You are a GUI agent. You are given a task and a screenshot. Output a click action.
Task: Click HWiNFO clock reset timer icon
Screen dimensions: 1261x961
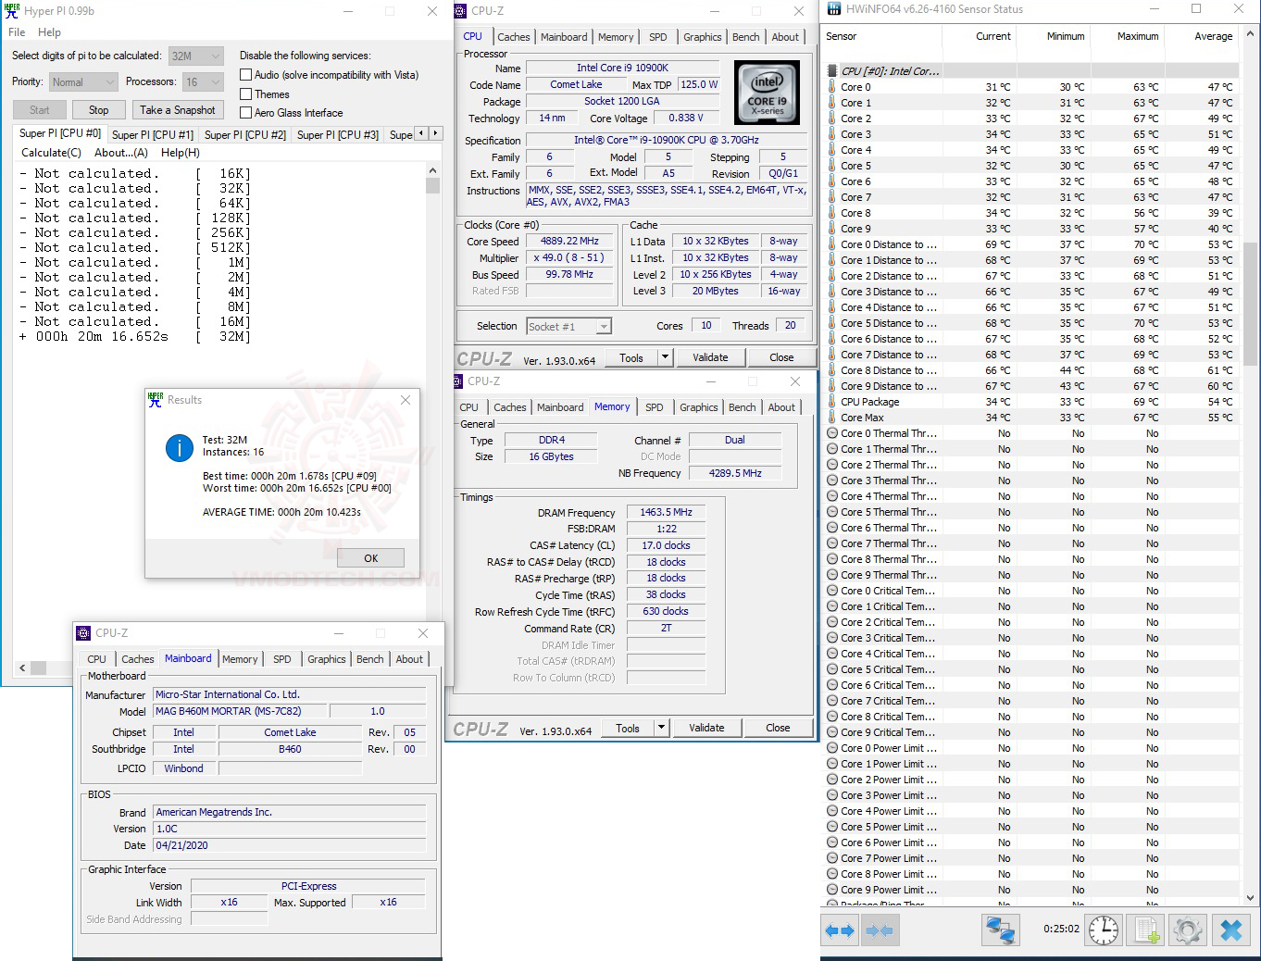(x=1104, y=930)
